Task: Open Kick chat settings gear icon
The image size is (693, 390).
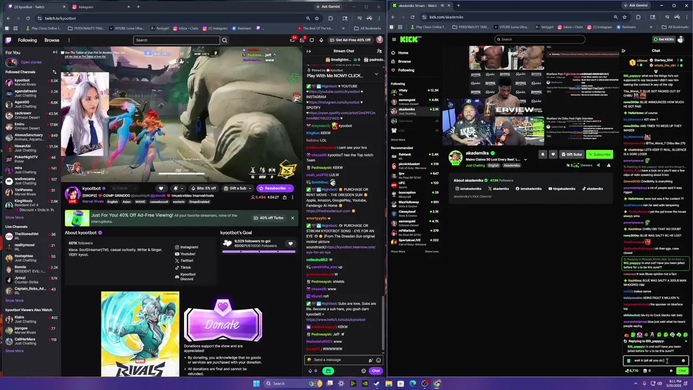Action: click(671, 371)
